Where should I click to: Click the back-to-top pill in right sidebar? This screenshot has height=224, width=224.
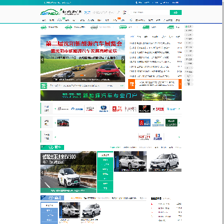(189, 84)
